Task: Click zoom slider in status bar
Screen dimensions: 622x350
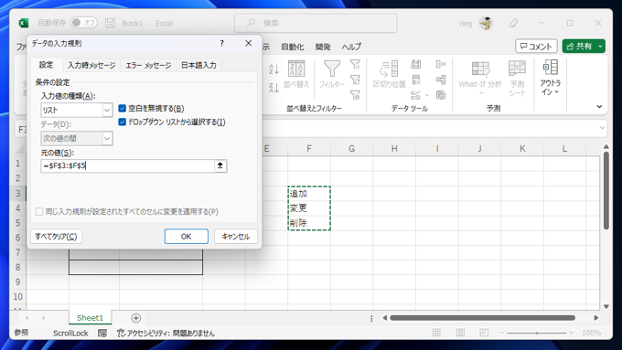Action: pos(537,333)
